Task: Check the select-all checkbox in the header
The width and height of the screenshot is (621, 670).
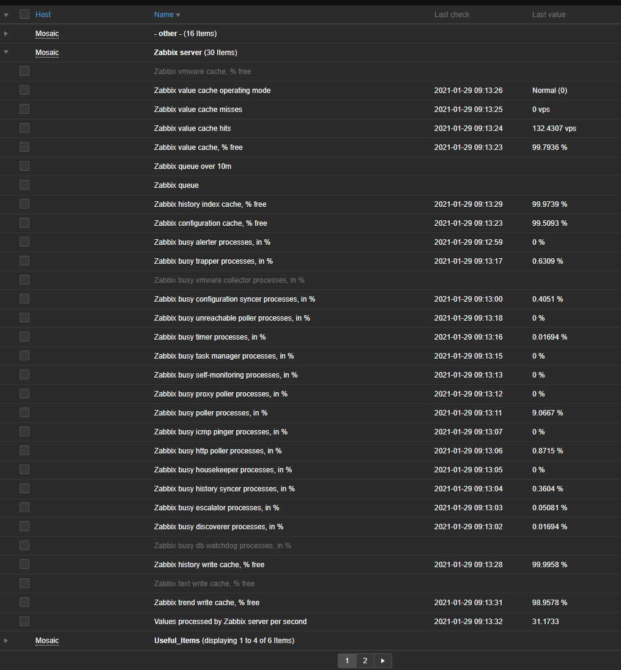Action: pyautogui.click(x=24, y=14)
